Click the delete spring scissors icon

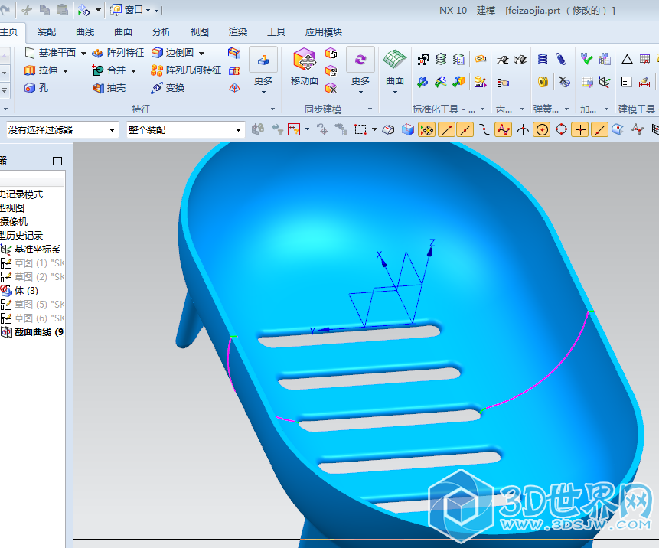(564, 82)
